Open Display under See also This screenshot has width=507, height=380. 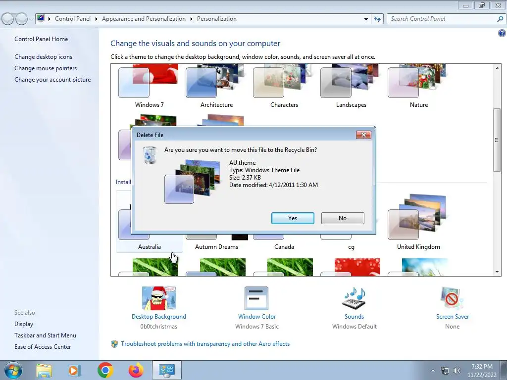coord(24,324)
